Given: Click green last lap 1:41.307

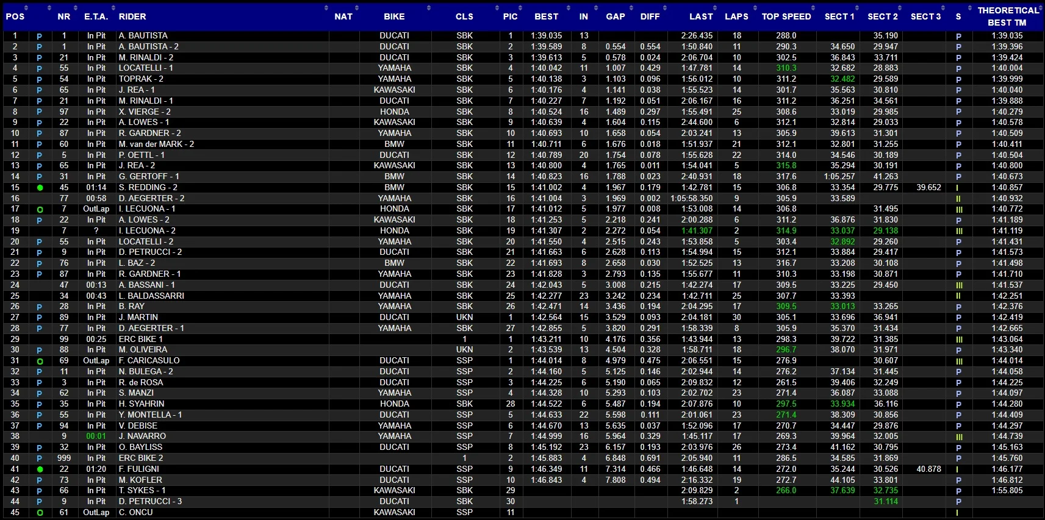Looking at the screenshot, I should [x=697, y=231].
